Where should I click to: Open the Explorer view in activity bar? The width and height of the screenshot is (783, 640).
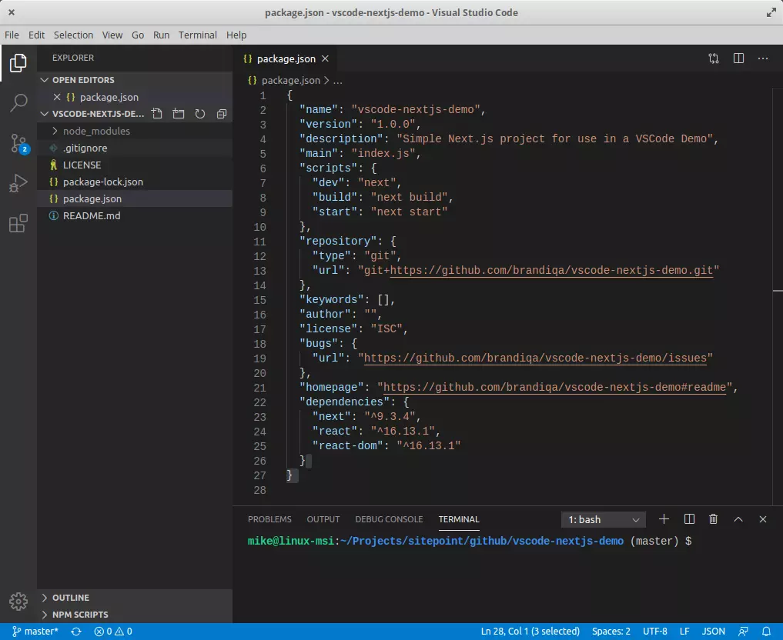[18, 63]
